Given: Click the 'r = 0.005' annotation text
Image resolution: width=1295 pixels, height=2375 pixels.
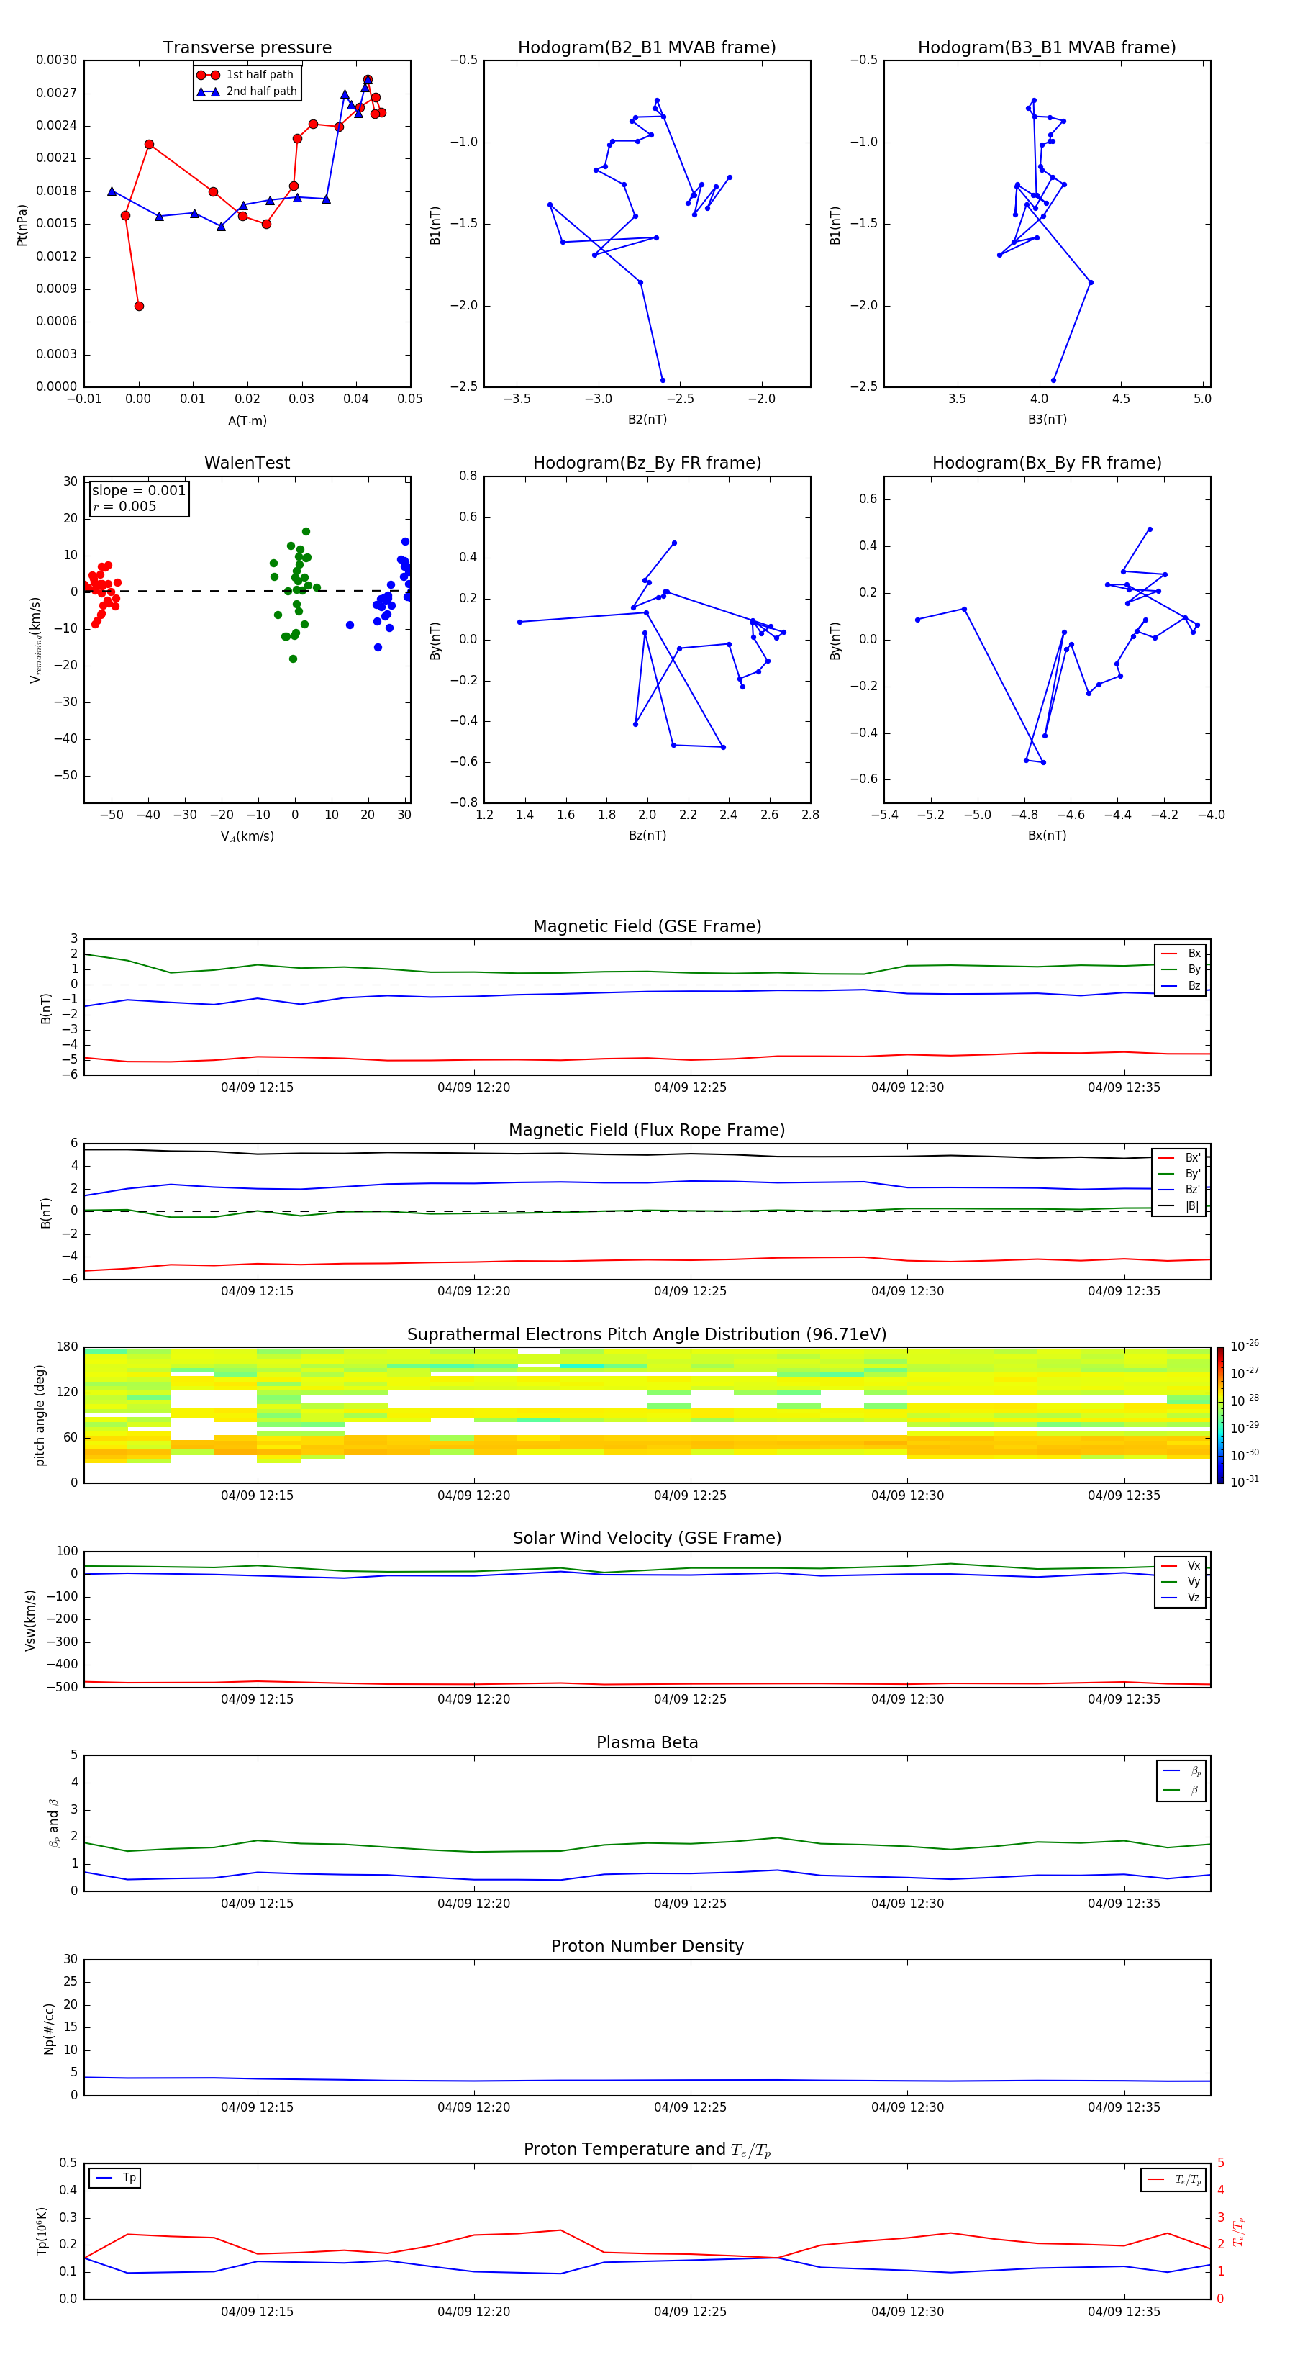Looking at the screenshot, I should pyautogui.click(x=124, y=506).
